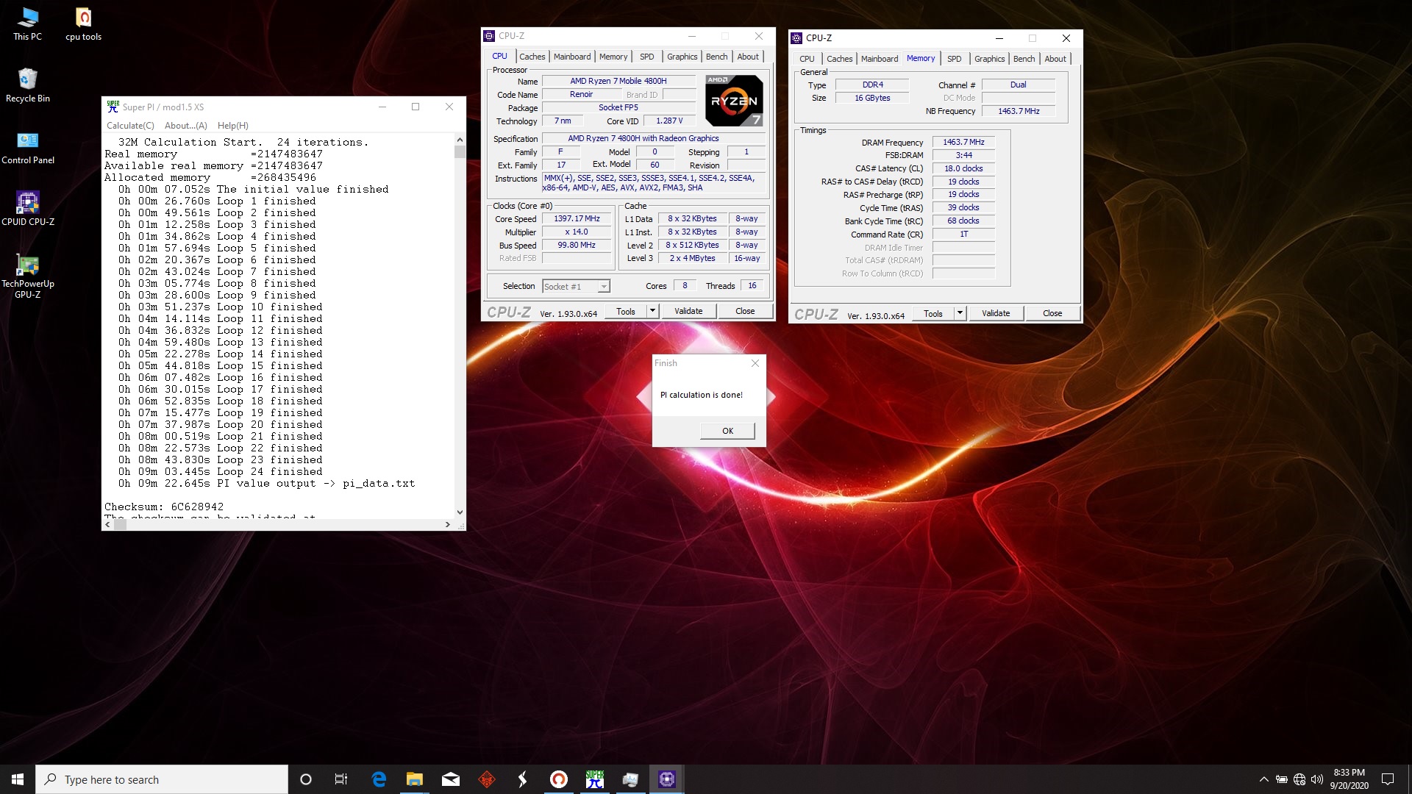1412x794 pixels.
Task: Open red circular app on taskbar
Action: [559, 779]
